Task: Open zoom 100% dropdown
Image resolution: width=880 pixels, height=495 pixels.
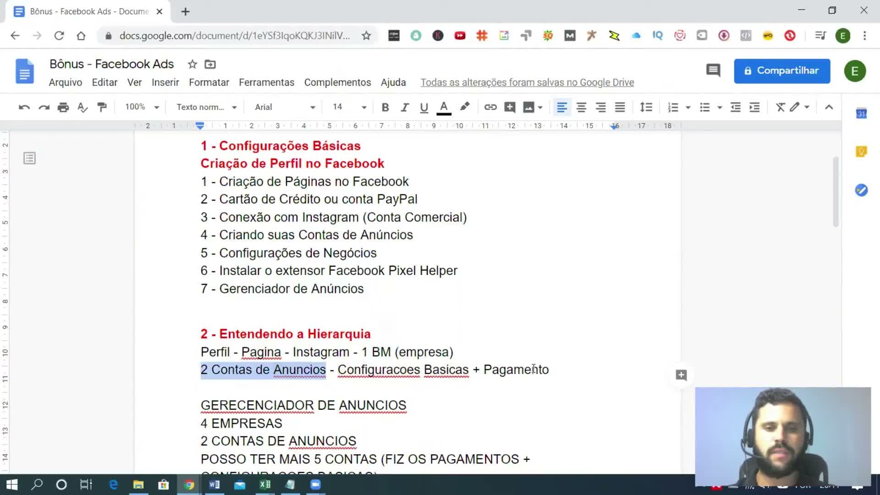Action: (x=142, y=107)
